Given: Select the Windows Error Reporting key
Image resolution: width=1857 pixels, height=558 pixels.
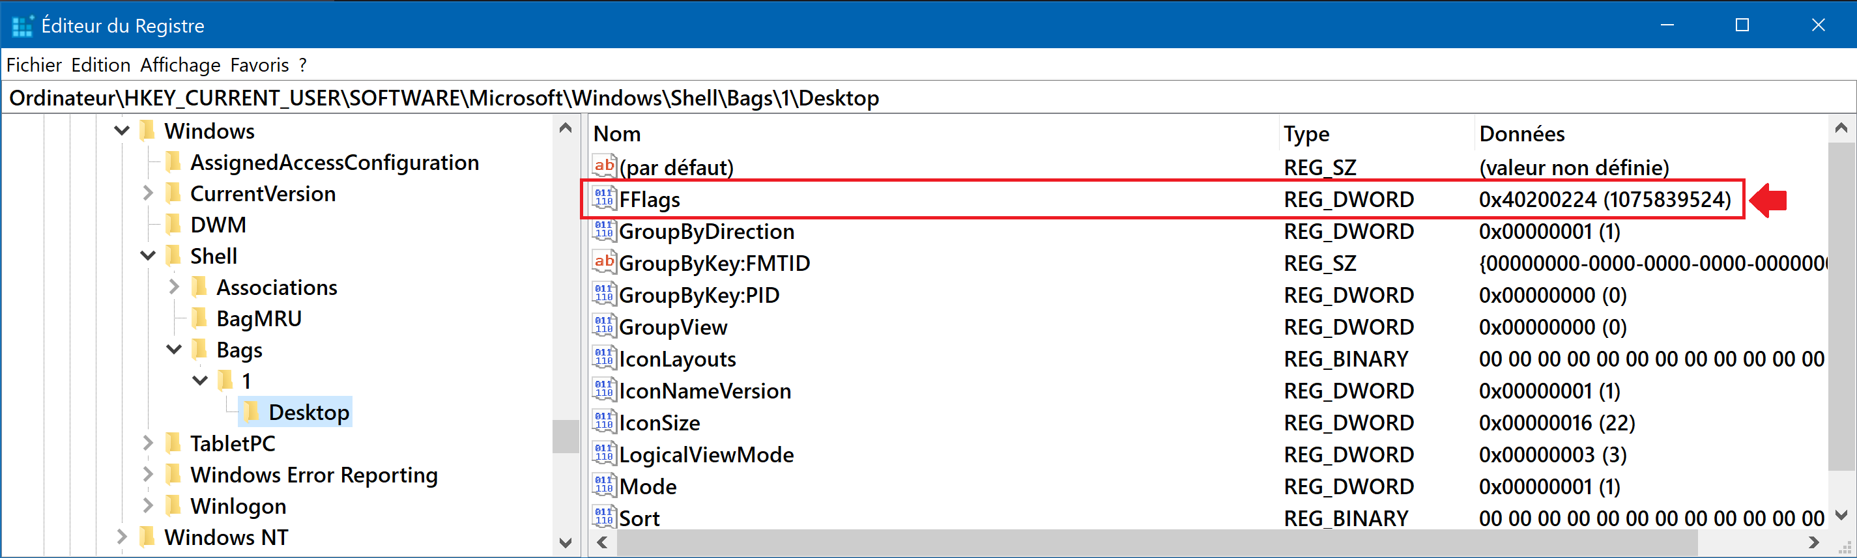Looking at the screenshot, I should click(x=313, y=475).
